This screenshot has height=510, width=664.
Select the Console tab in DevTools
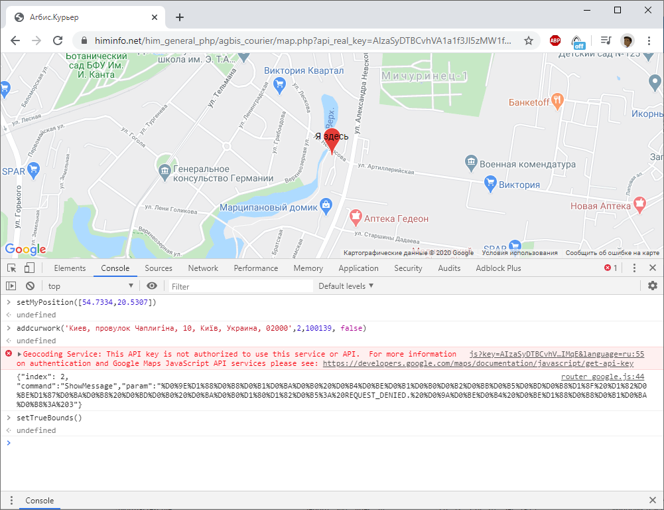tap(115, 268)
